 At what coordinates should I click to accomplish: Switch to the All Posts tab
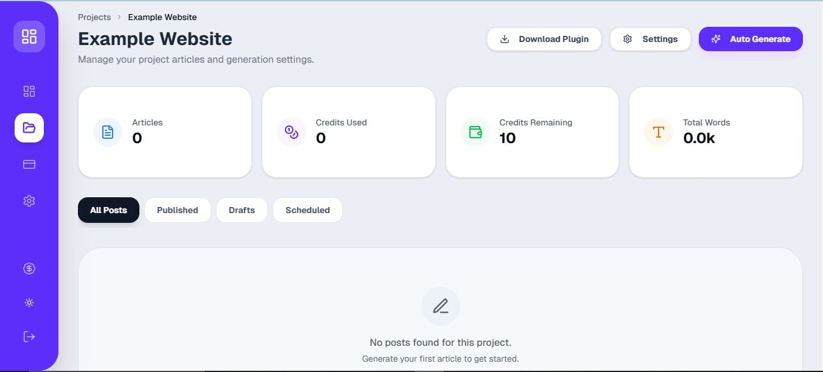coord(108,210)
